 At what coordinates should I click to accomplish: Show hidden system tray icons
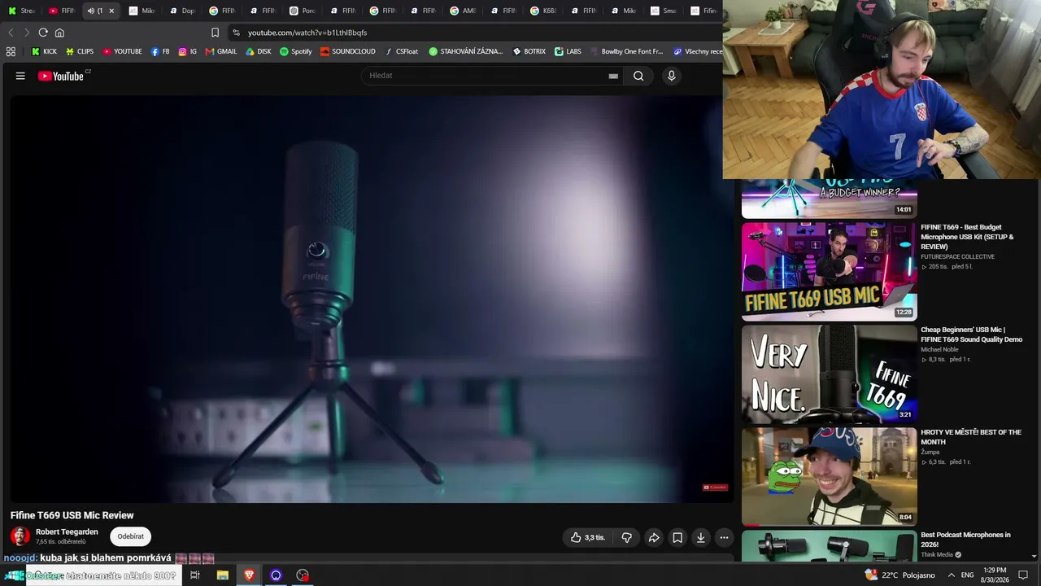click(x=951, y=575)
